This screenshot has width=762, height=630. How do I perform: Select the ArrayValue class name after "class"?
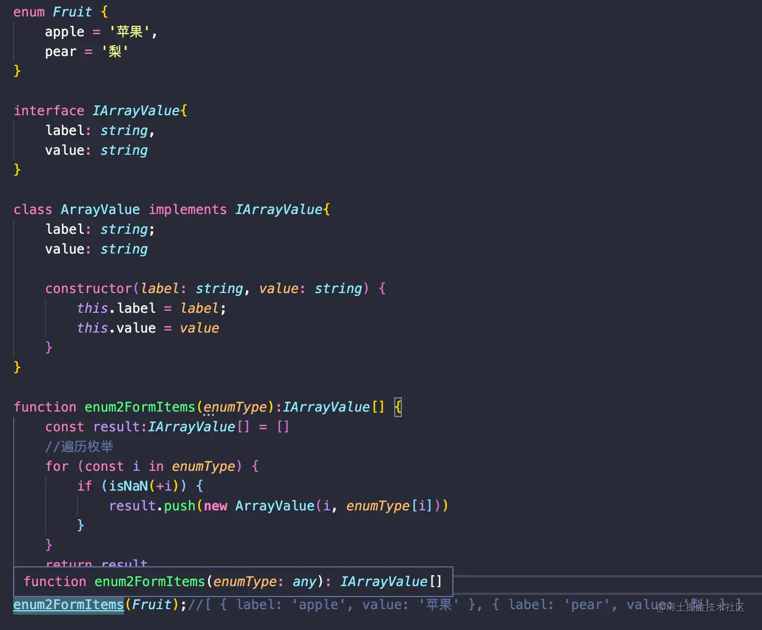[100, 209]
